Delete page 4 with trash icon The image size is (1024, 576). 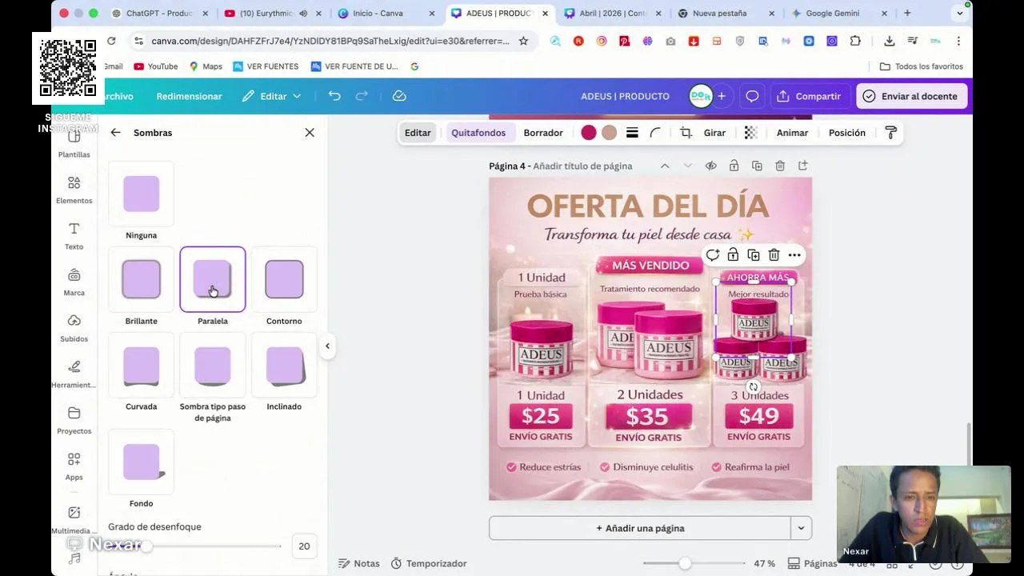coord(780,166)
